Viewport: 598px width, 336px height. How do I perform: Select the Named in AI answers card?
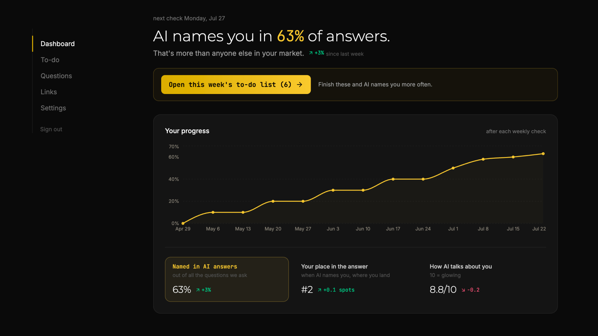pos(227,279)
